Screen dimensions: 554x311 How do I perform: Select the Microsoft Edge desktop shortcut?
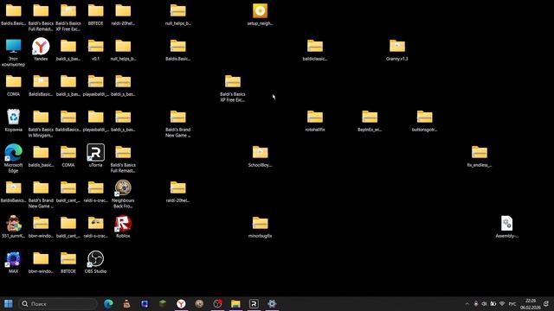(14, 158)
